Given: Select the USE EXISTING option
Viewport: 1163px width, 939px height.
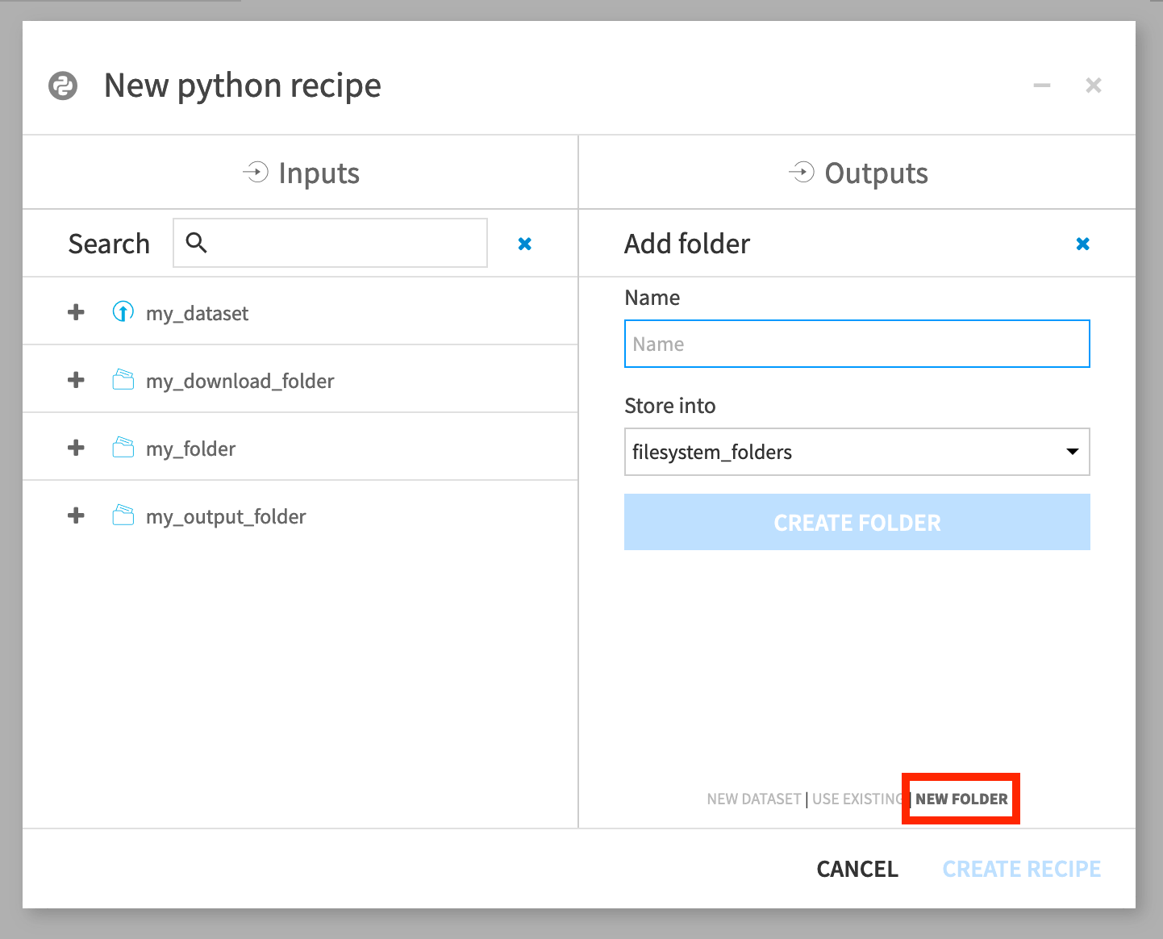Looking at the screenshot, I should (857, 799).
